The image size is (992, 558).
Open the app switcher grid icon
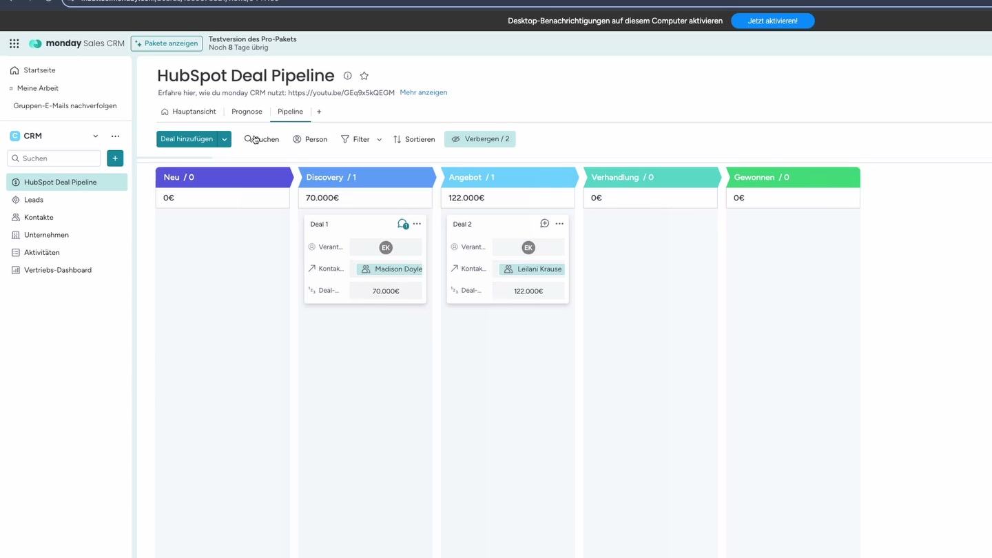(14, 43)
